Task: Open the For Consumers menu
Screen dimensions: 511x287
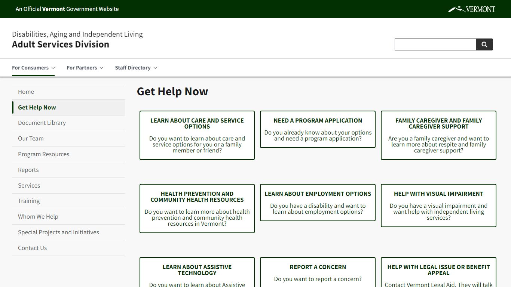Action: (33, 68)
